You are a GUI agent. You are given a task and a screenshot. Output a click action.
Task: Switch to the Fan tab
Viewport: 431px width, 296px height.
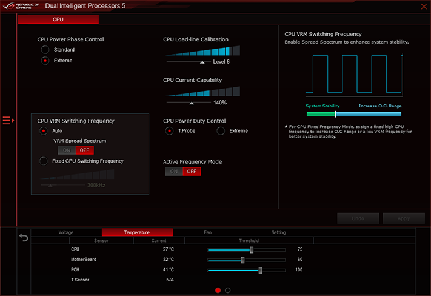click(208, 232)
